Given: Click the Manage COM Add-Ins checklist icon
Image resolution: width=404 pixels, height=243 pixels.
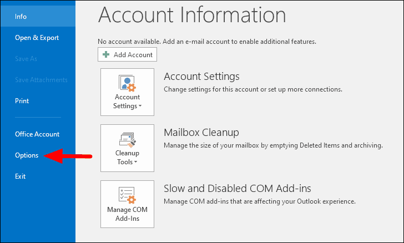Looking at the screenshot, I should (x=127, y=195).
